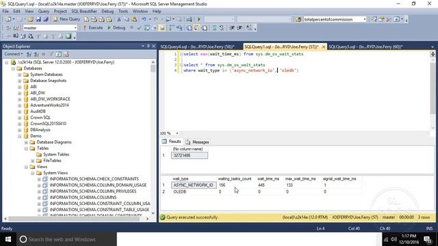Click the Decrease Indent icon
438x246 pixels.
(x=232, y=28)
